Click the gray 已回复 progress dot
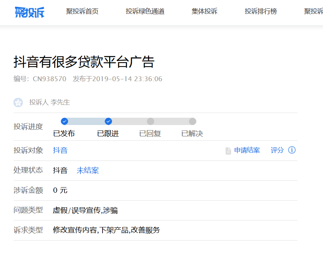 151,121
